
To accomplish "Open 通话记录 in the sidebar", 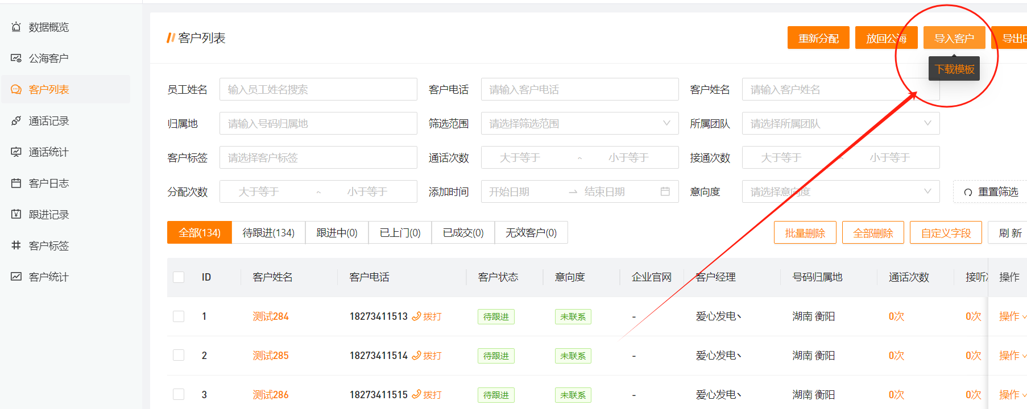I will pos(49,120).
